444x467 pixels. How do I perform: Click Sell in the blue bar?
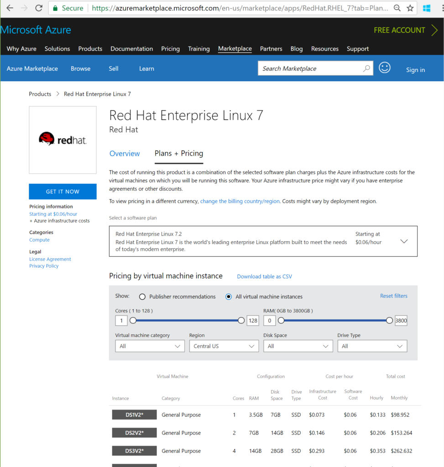[114, 68]
